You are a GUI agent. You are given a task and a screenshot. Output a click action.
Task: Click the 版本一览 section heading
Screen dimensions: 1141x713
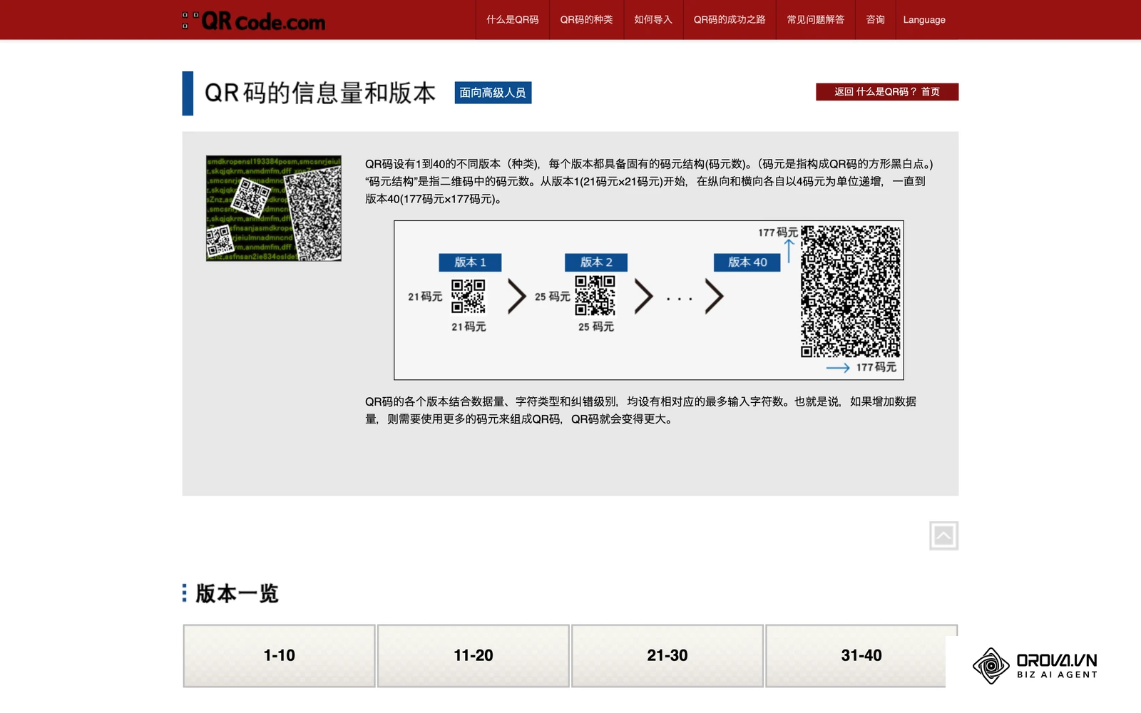coord(237,593)
